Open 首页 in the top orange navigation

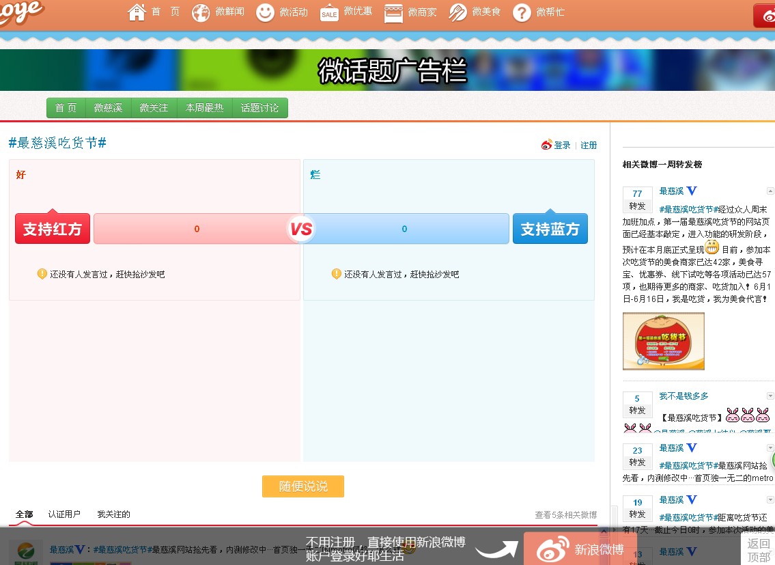pyautogui.click(x=165, y=12)
